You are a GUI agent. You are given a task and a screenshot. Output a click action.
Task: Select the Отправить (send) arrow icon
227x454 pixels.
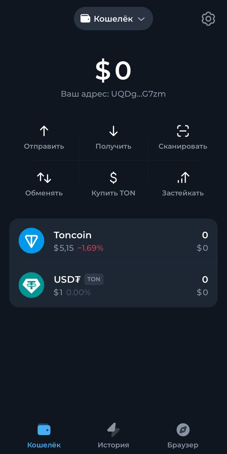point(44,131)
